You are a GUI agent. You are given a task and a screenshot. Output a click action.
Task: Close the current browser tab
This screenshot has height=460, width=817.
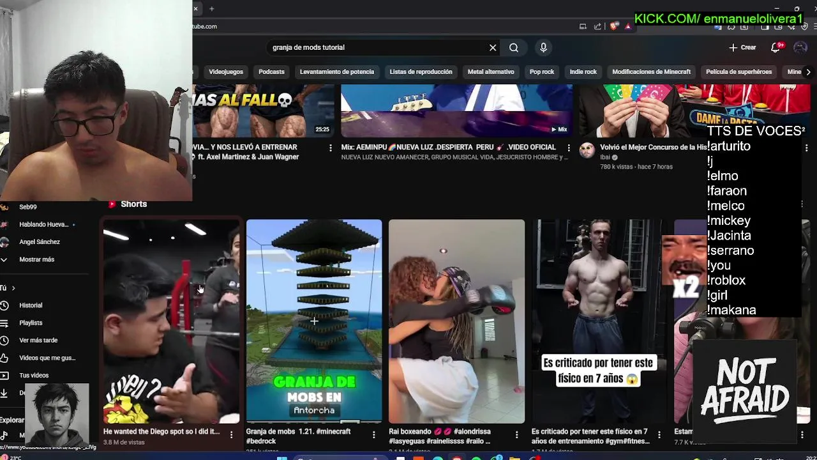[196, 8]
